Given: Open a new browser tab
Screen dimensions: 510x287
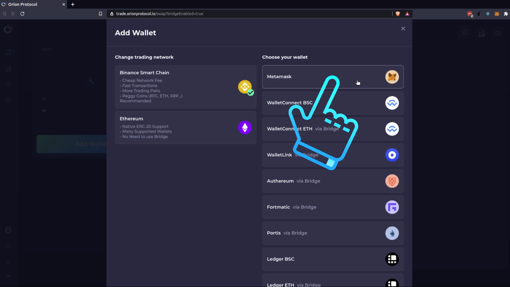Looking at the screenshot, I should 73,4.
